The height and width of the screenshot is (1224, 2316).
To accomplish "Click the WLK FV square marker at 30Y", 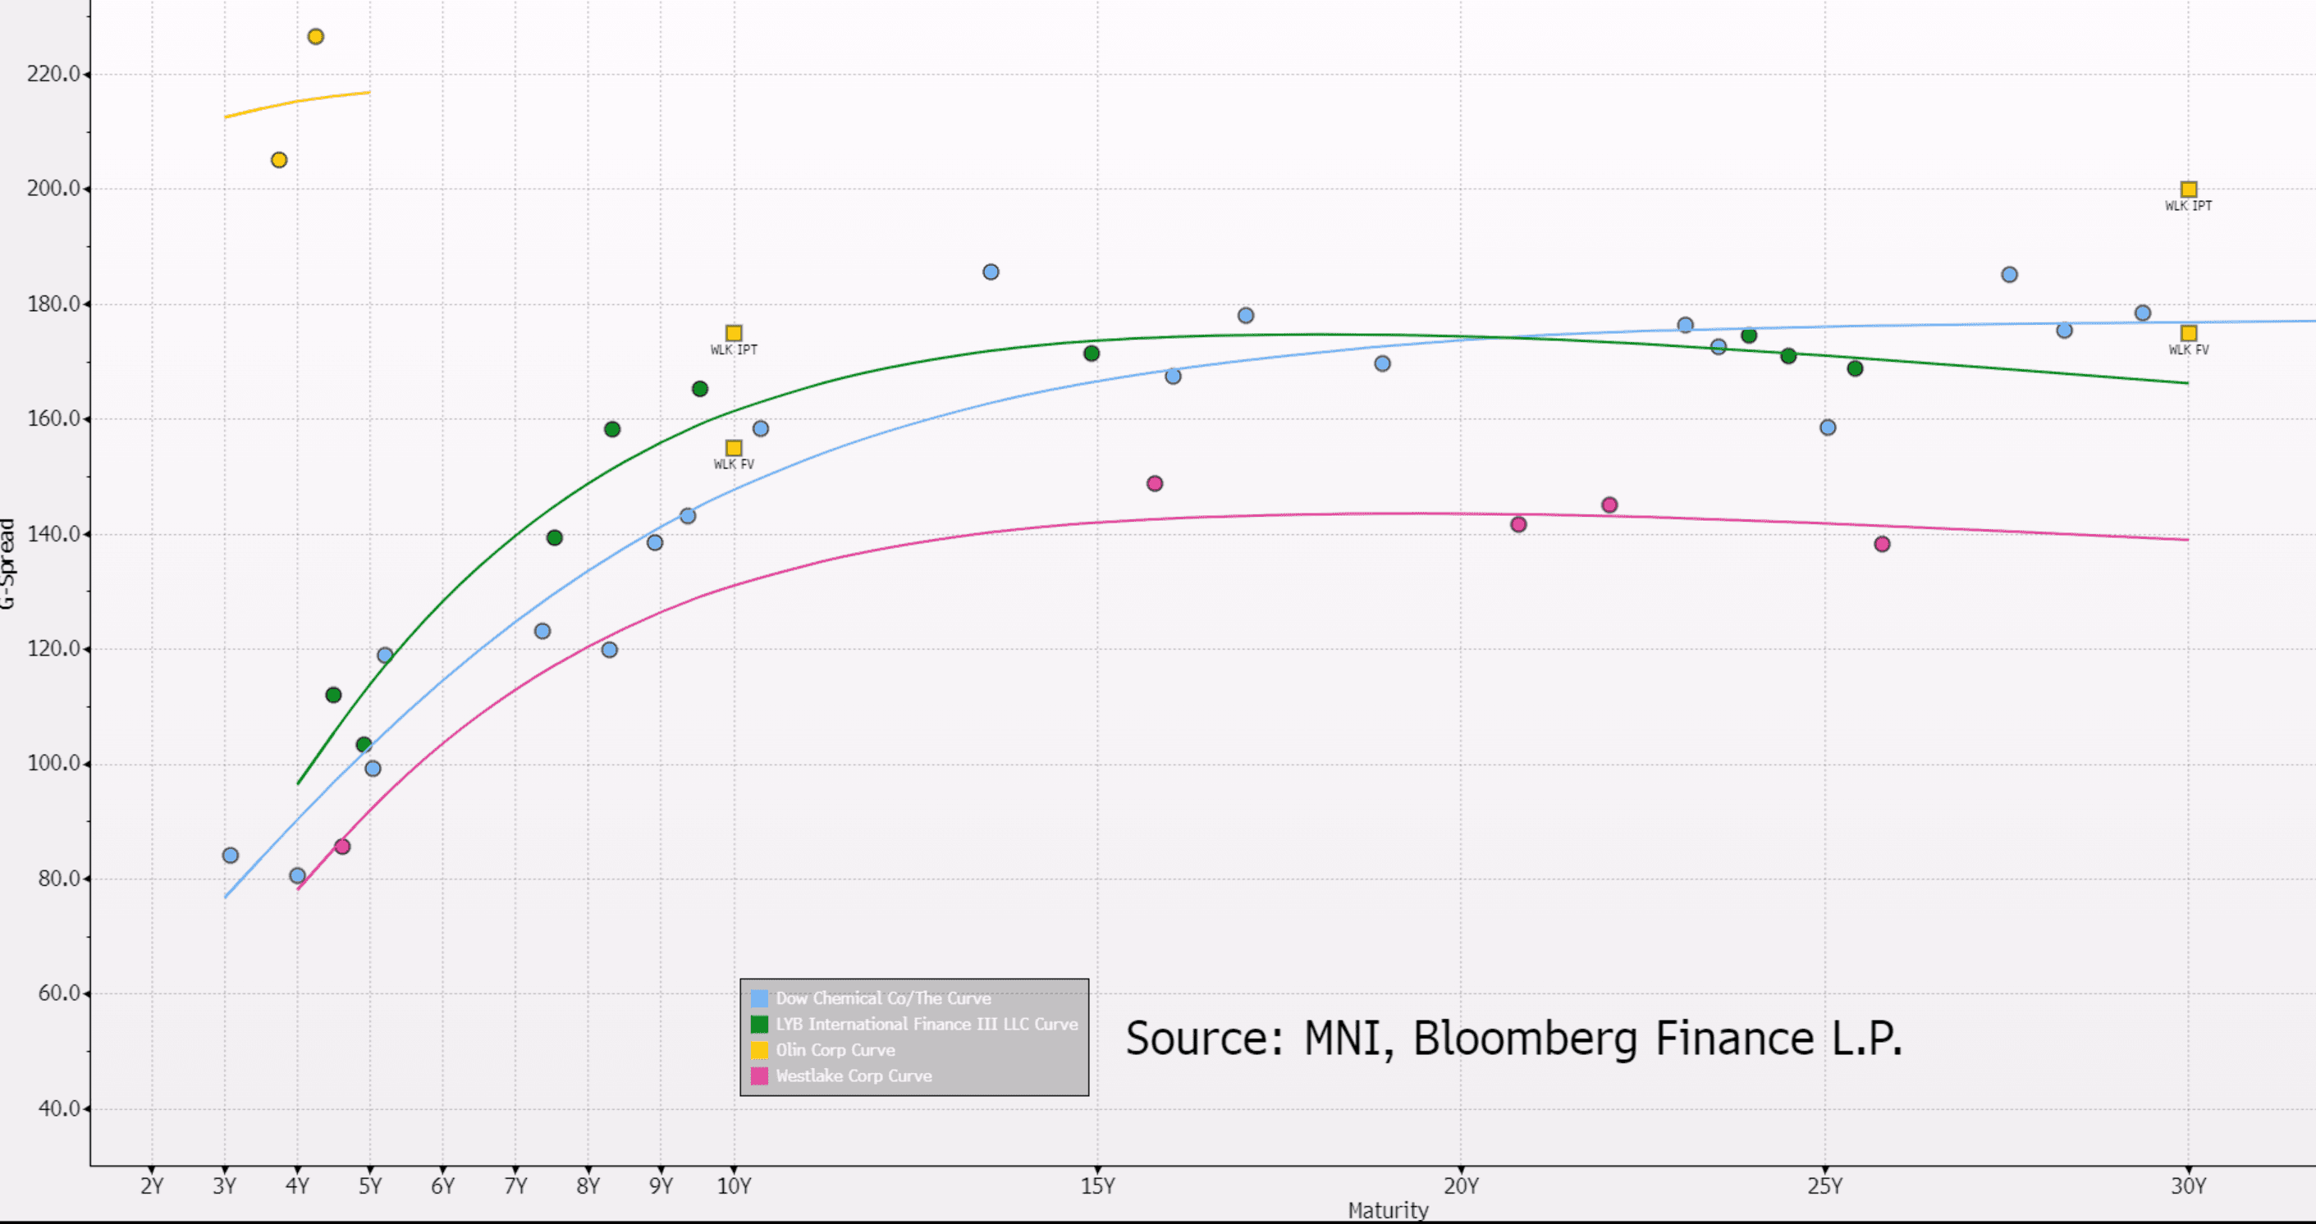I will click(x=2188, y=333).
